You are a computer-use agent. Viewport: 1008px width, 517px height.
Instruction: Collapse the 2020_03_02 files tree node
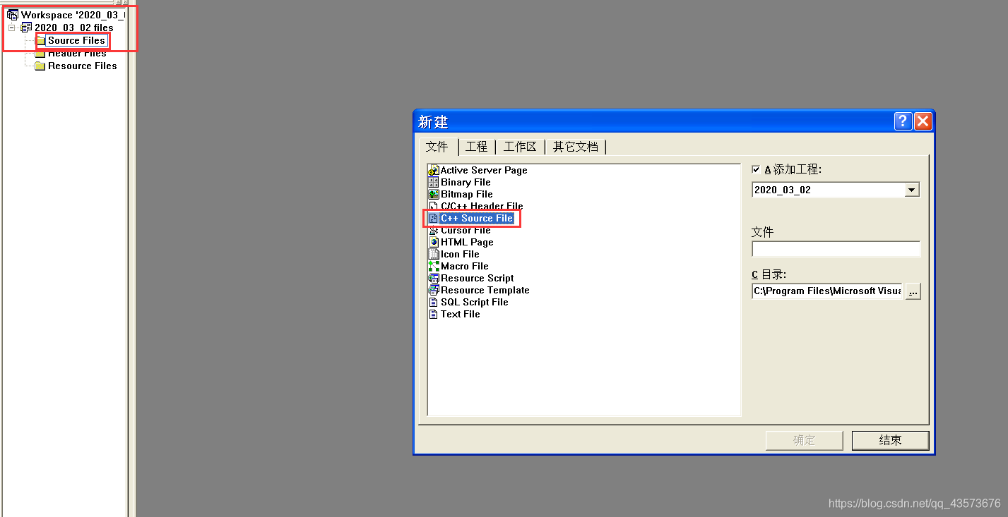point(11,28)
